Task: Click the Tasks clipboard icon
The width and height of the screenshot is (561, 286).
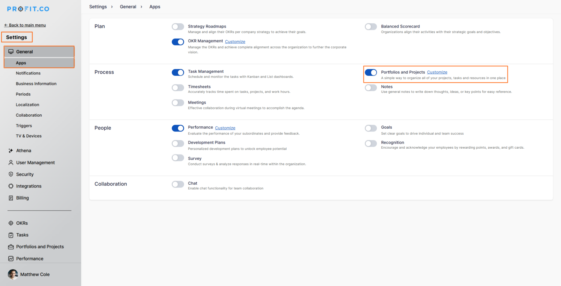Action: [x=11, y=235]
